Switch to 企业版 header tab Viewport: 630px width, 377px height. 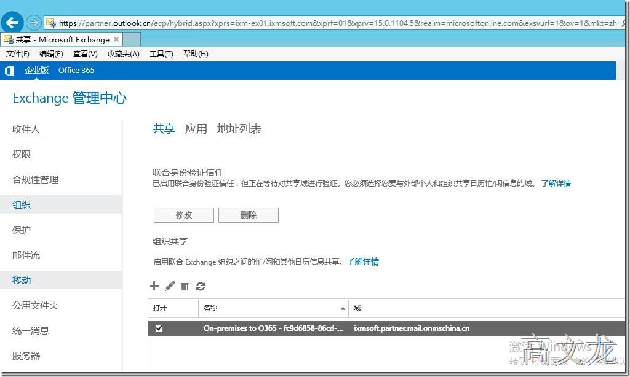pyautogui.click(x=36, y=70)
